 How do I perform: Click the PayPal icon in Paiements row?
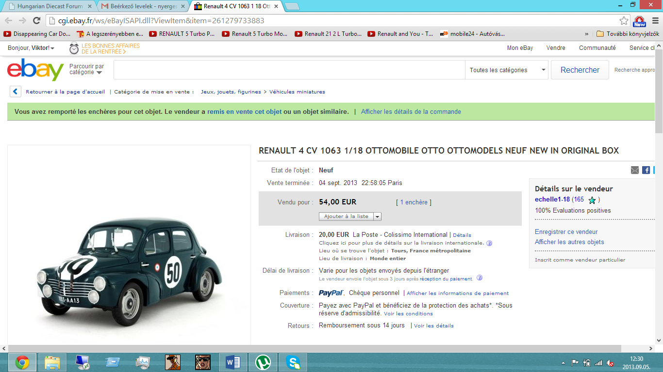pos(329,293)
